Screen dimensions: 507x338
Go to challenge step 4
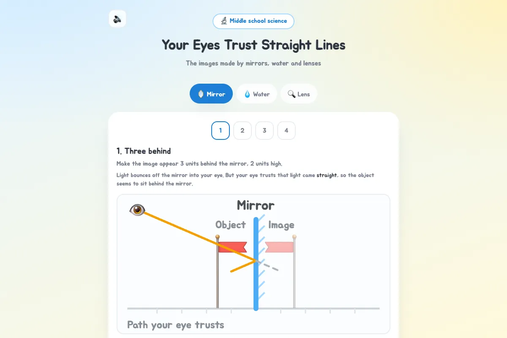(286, 131)
